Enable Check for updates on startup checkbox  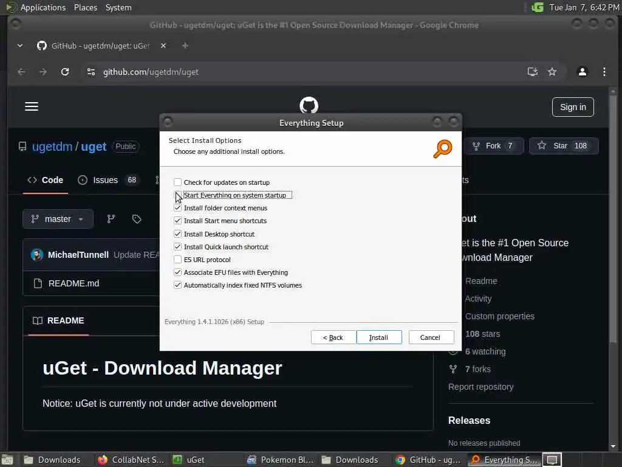[178, 182]
